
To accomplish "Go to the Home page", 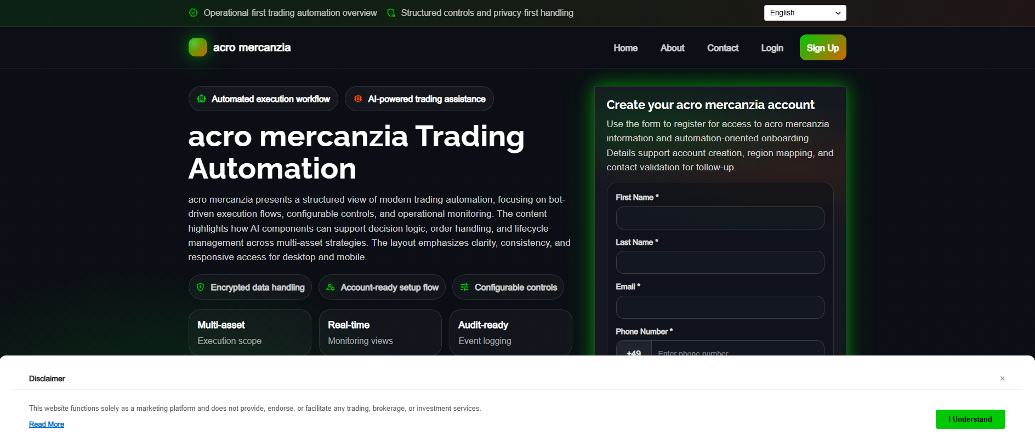I will tap(625, 48).
